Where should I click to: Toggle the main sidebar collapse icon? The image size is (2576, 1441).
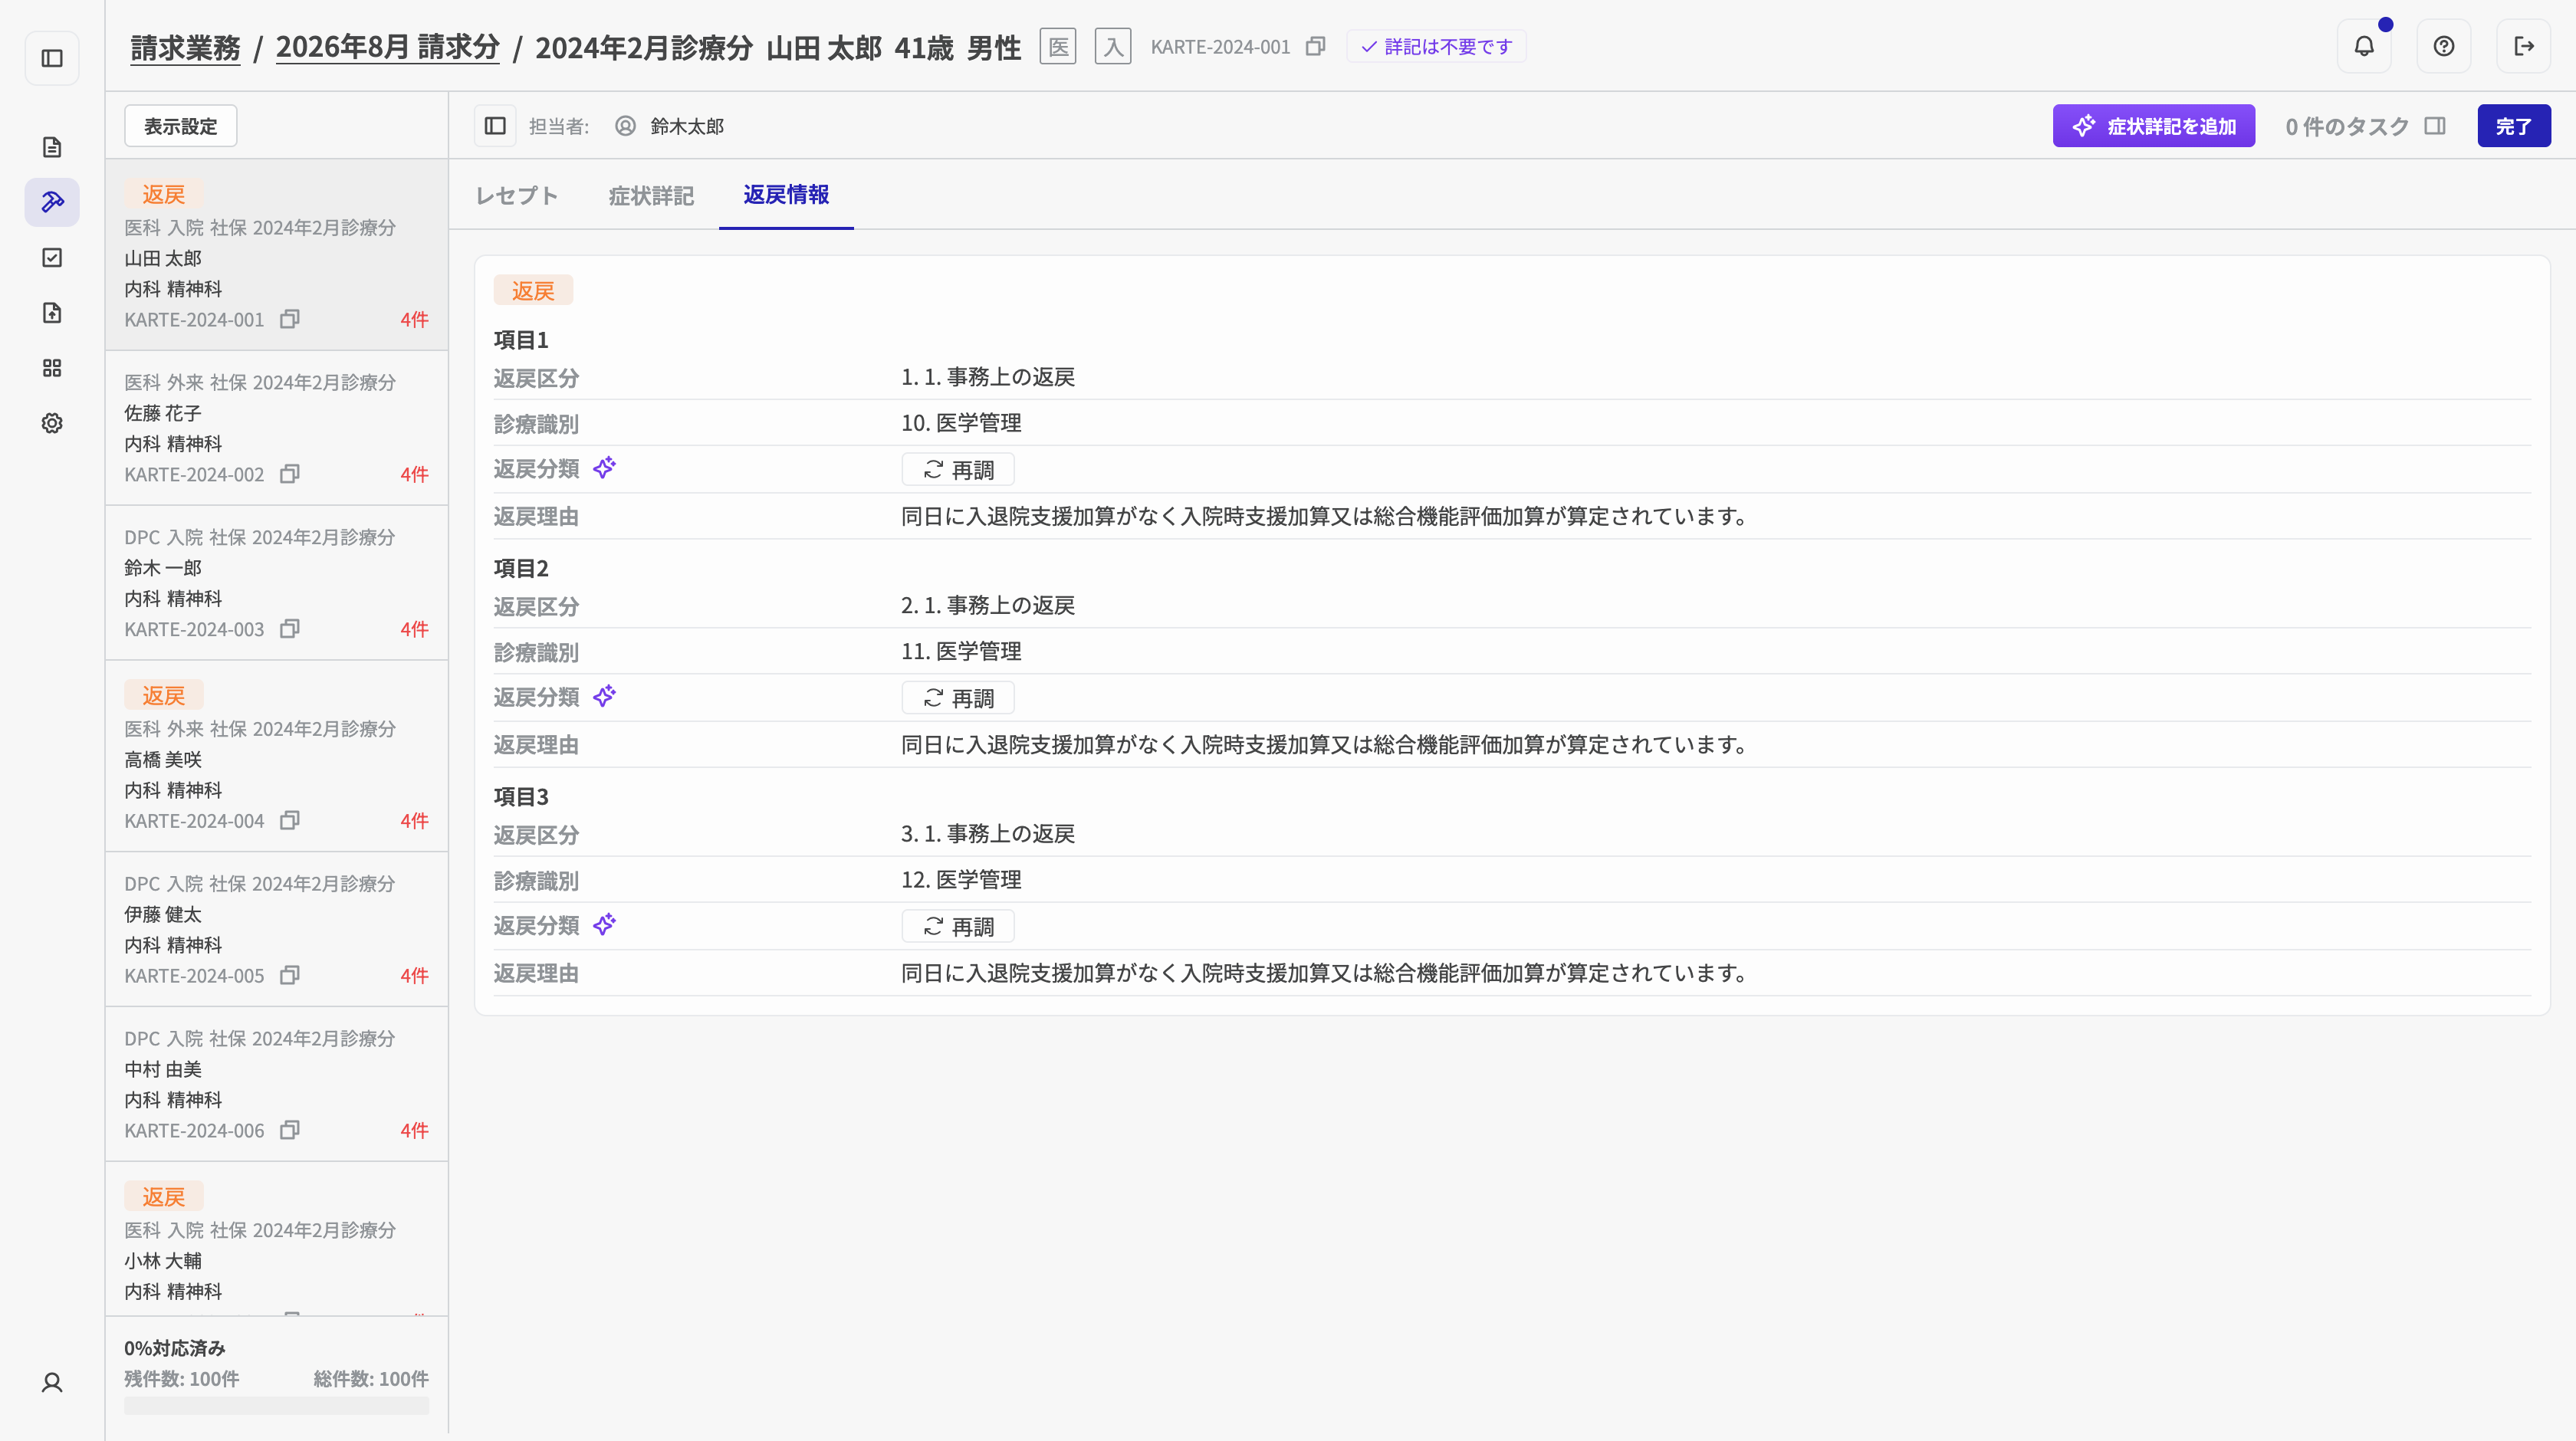(x=52, y=58)
